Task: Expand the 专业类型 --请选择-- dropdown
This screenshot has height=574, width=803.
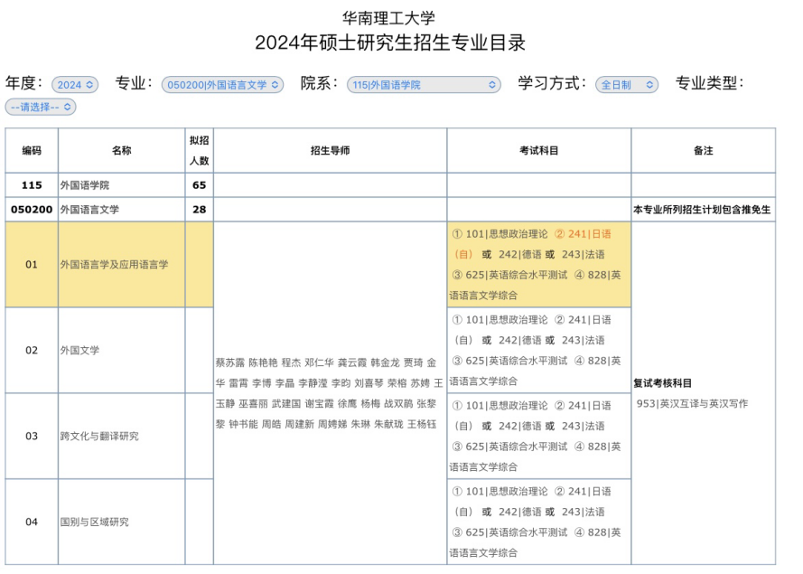Action: tap(41, 107)
